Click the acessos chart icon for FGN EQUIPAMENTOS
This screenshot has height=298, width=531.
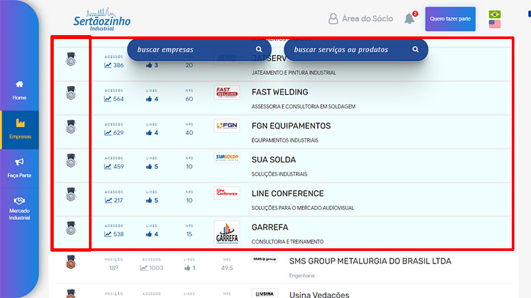click(108, 133)
